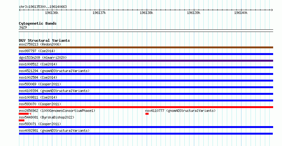Click the blue nsv593071 variant bar
The width and height of the screenshot is (282, 146).
tap(146, 127)
